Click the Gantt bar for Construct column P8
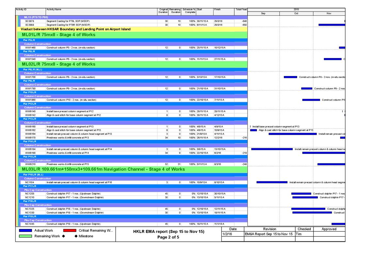This screenshot has height=259, width=367. click(291, 77)
